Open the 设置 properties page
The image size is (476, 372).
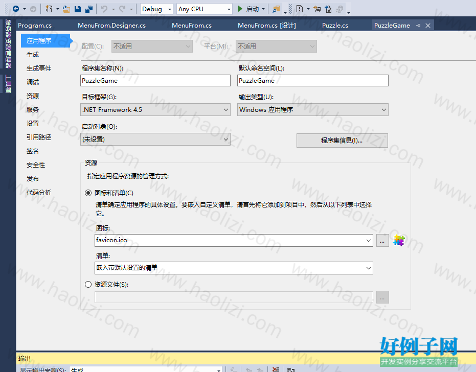[x=33, y=124]
